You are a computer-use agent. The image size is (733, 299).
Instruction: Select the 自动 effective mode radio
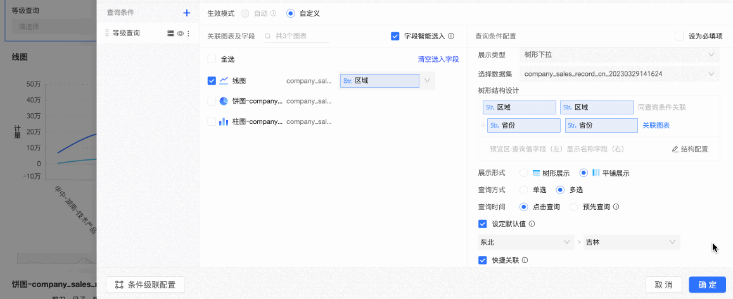tap(245, 13)
